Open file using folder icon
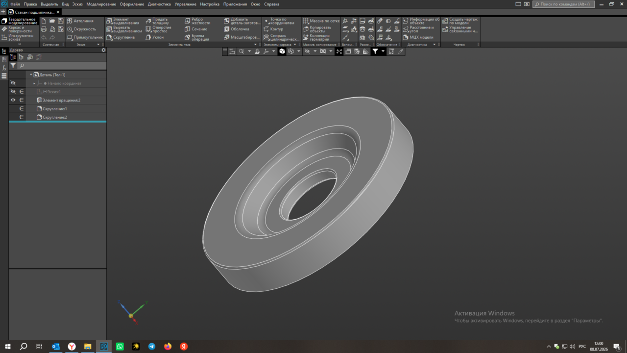 [x=52, y=21]
